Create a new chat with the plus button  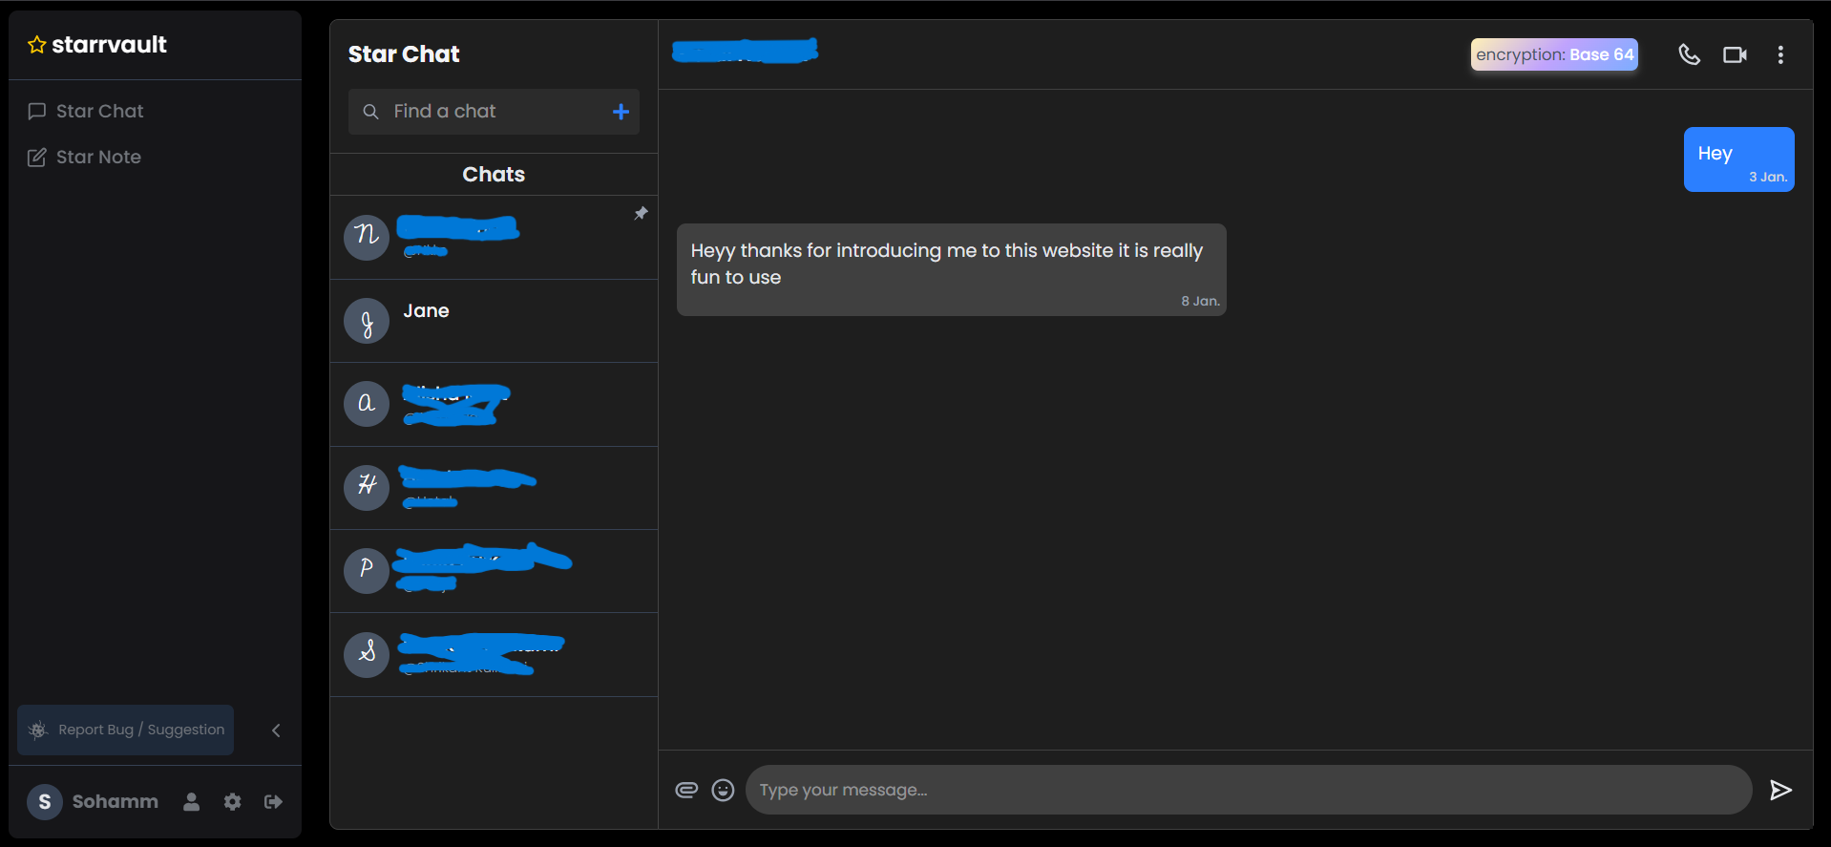click(621, 112)
